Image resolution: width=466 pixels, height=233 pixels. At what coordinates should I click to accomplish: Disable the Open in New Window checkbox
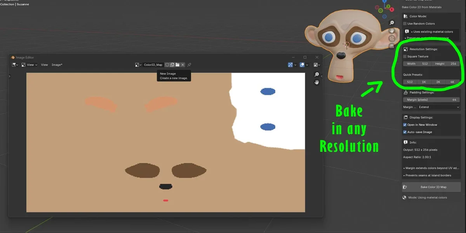coord(405,125)
